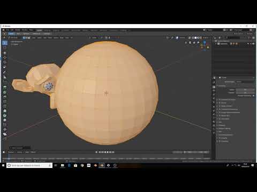This screenshot has width=257, height=192.
Task: Select the Knife tool
Action: tap(5, 106)
